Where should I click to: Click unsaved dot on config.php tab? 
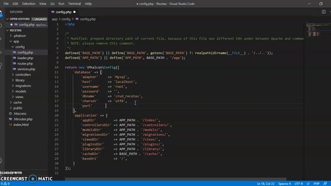tap(74, 12)
